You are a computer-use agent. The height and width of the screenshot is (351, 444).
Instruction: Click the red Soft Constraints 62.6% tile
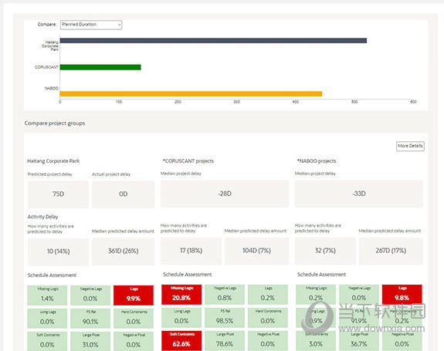tap(181, 341)
